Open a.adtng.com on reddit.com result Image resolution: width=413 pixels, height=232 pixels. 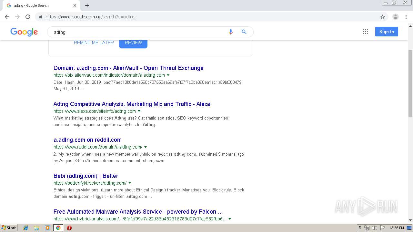(87, 140)
